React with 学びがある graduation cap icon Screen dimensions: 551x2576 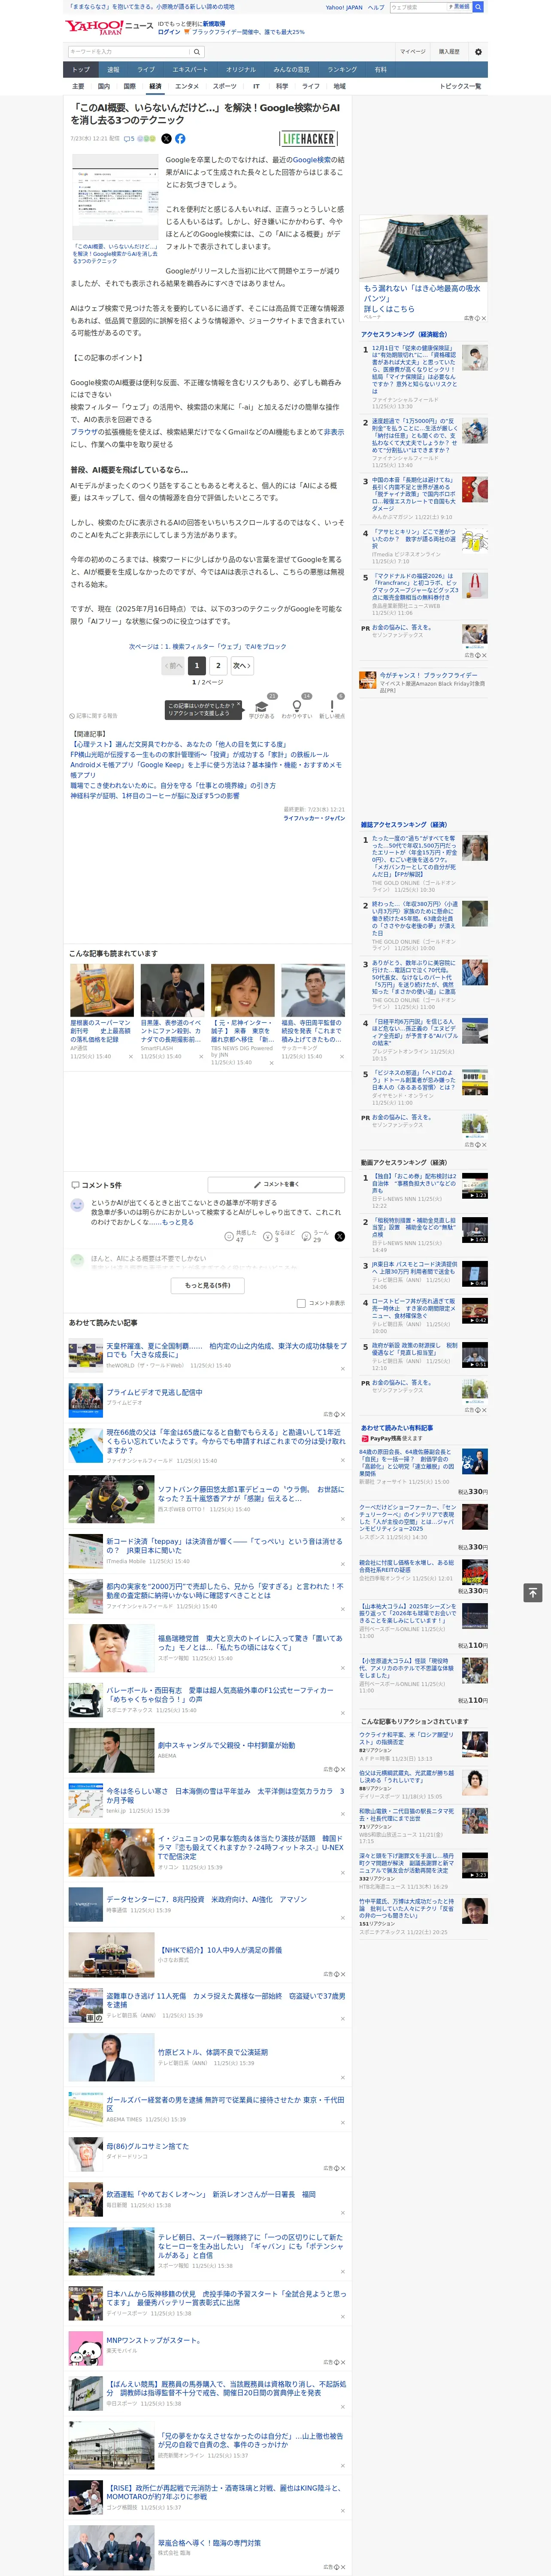261,706
